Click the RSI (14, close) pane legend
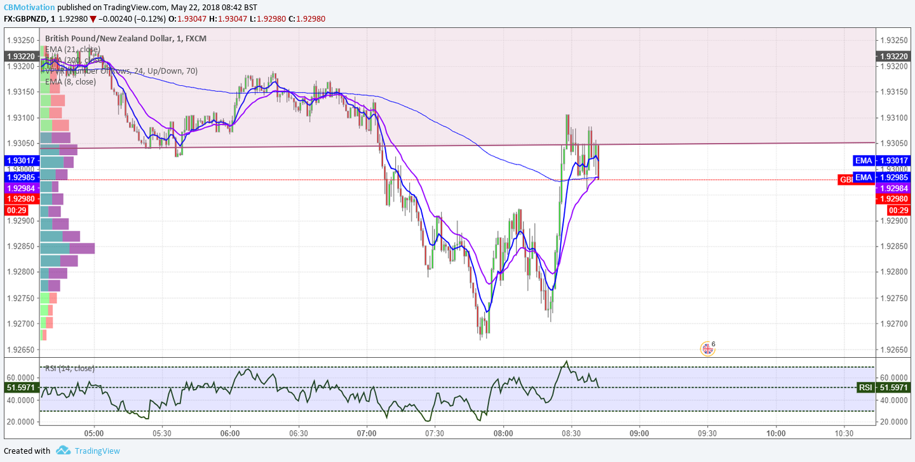 click(69, 368)
